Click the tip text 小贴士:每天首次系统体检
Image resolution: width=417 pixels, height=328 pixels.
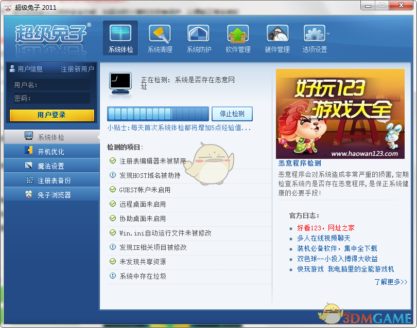coord(179,127)
